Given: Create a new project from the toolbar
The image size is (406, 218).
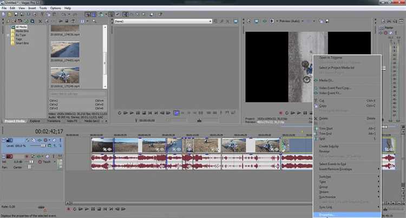Looking at the screenshot, I should coord(4,15).
